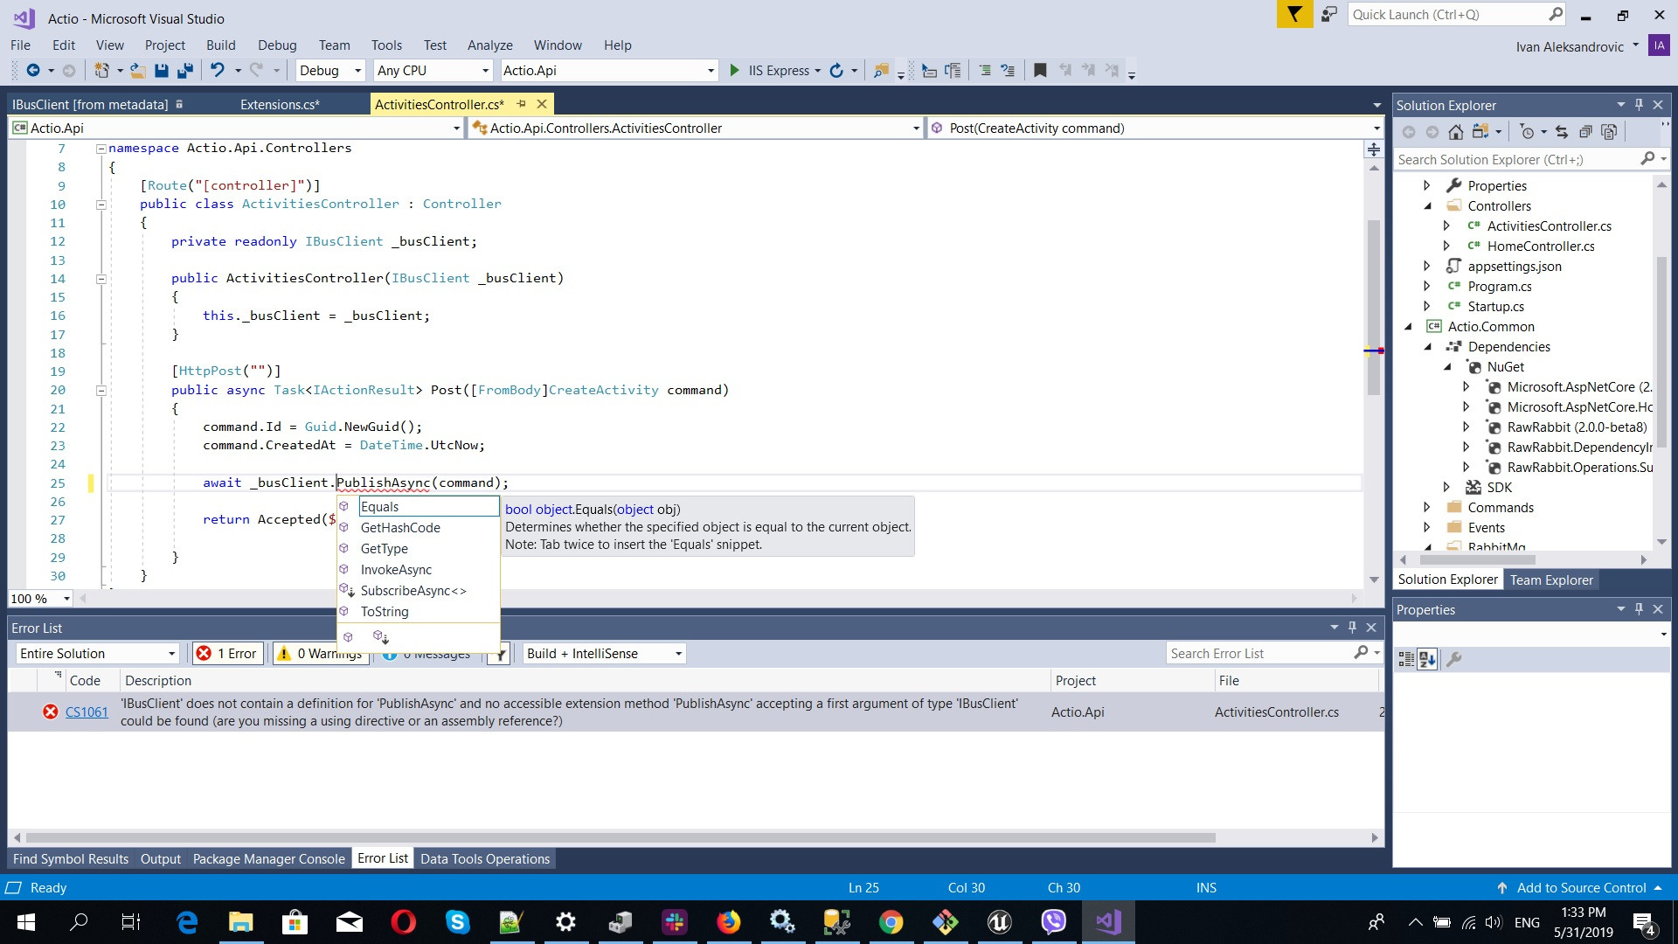Click the Save All toolbar icon

click(185, 71)
